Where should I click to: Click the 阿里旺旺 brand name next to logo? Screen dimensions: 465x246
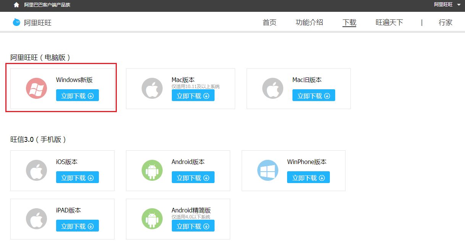point(38,23)
